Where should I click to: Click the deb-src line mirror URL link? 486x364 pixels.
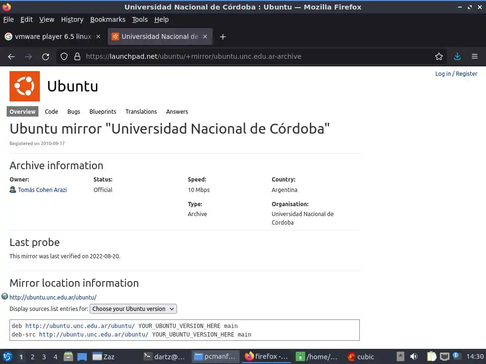(x=93, y=335)
